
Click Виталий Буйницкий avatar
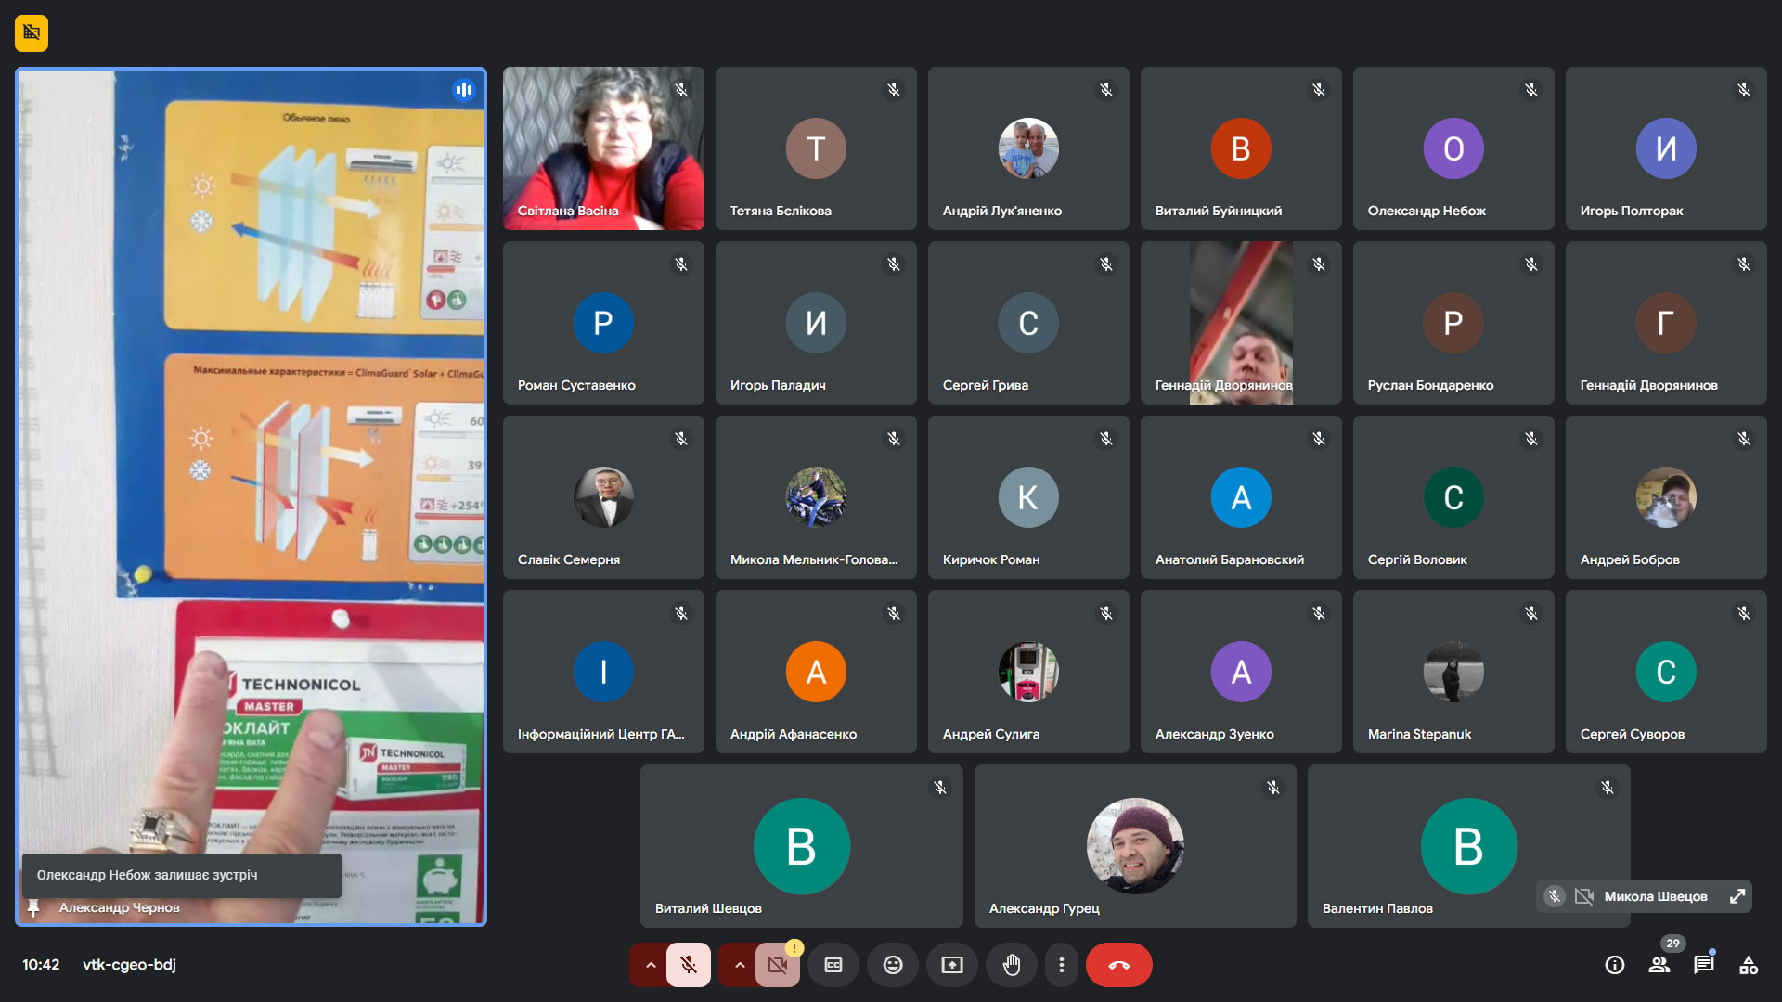pos(1241,148)
